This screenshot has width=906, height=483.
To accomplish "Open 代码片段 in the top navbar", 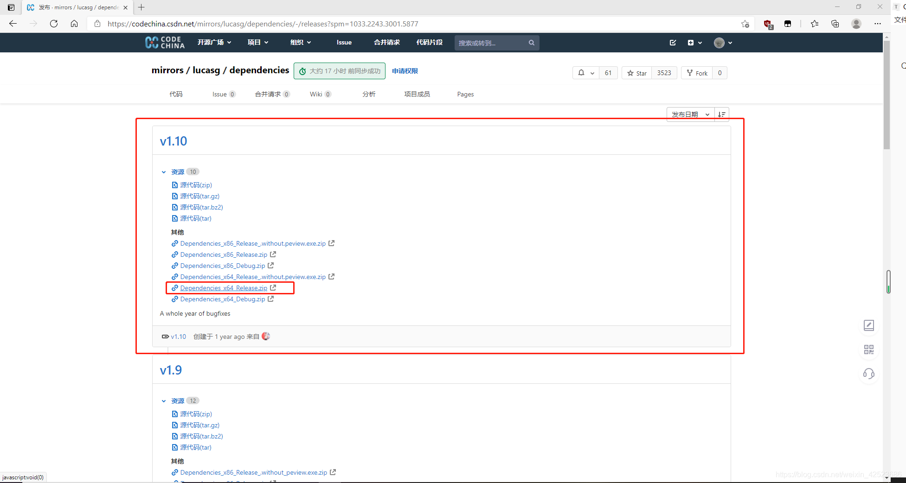I will point(430,42).
